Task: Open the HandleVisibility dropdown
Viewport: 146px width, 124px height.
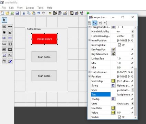Action: 133,31
